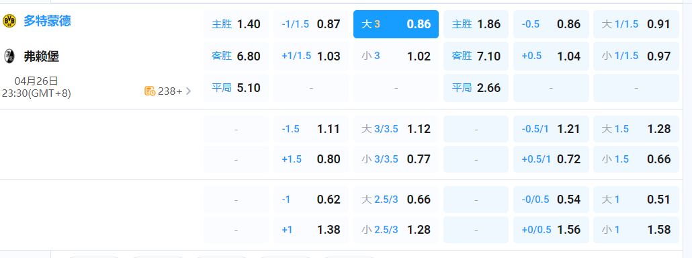The height and width of the screenshot is (258, 692).
Task: Pick handicap +1/1.5 at 1.03
Action: 311,56
